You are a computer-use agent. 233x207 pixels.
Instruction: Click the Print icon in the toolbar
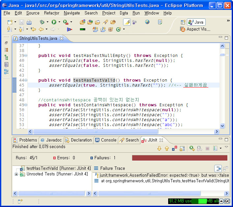tap(29, 22)
